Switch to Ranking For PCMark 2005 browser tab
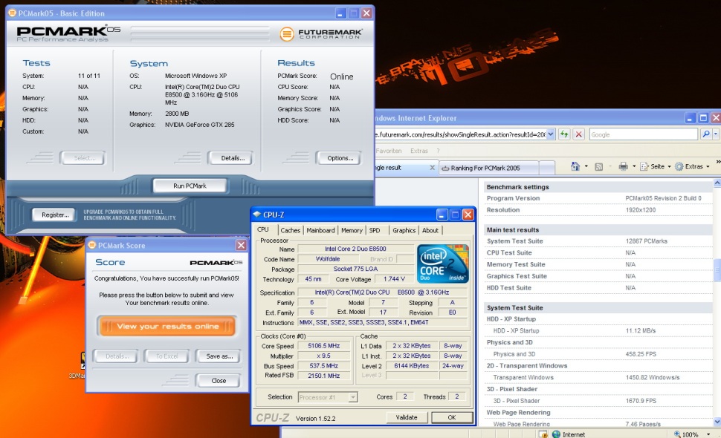The image size is (721, 438). (x=488, y=168)
